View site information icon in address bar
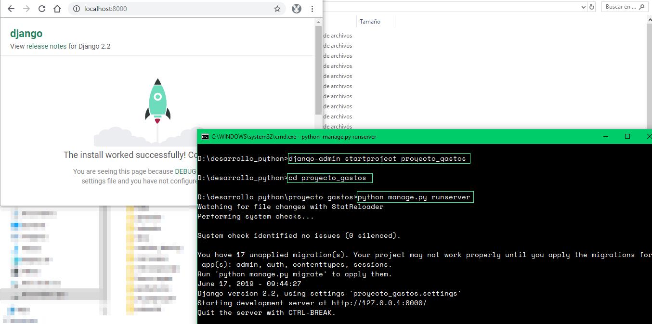This screenshot has width=652, height=324. 76,9
